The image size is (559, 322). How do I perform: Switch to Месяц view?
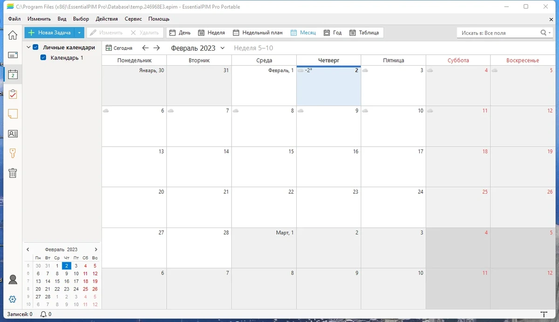click(303, 33)
